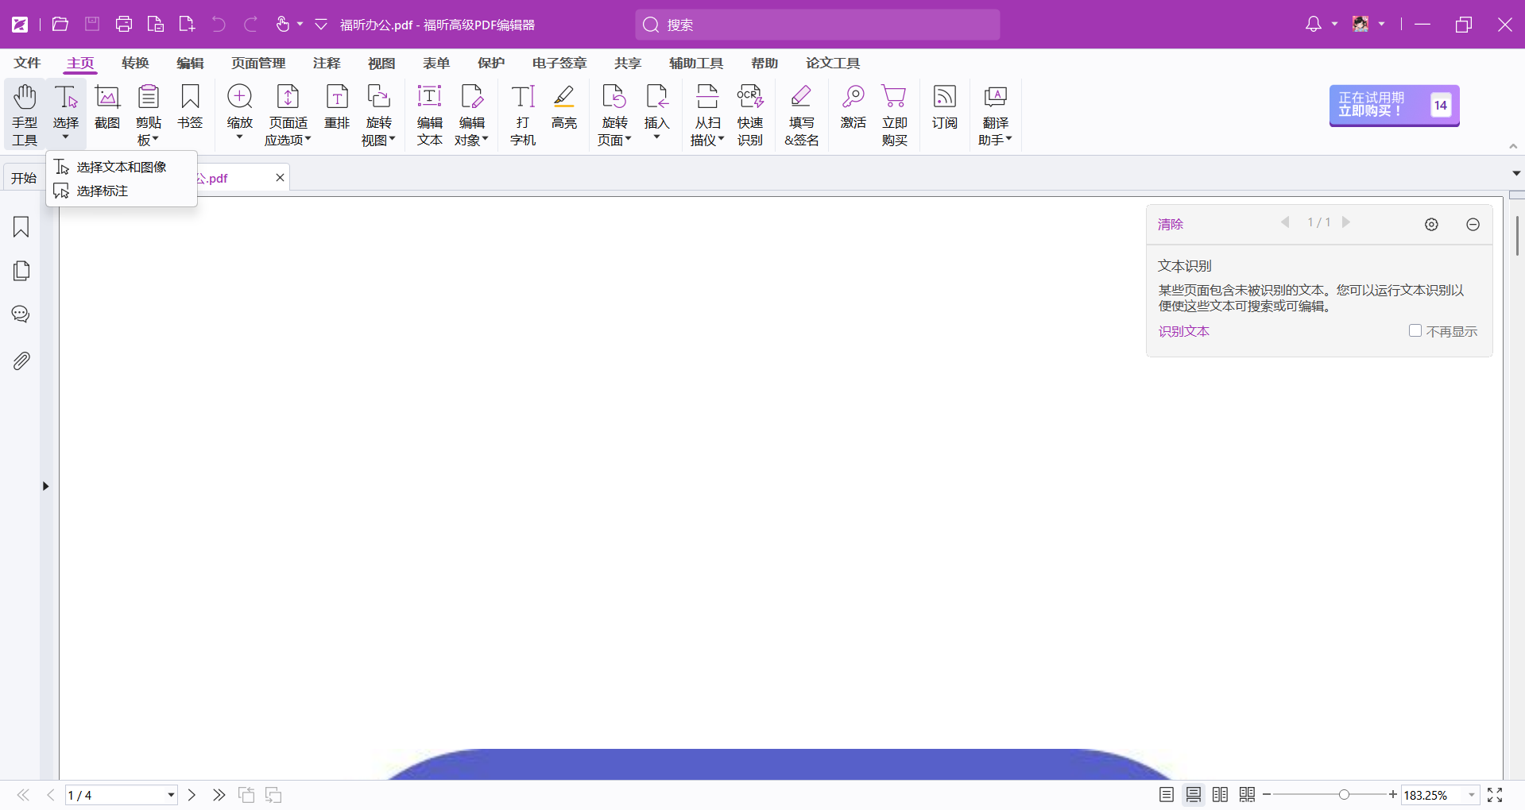Click the Screenshot (截图) tool icon
The image size is (1525, 810).
click(x=107, y=106)
